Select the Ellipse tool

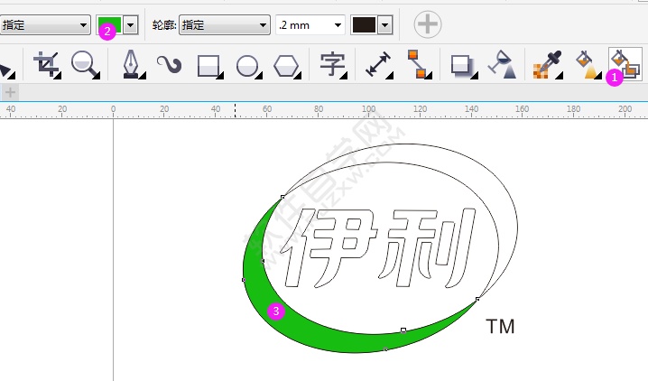click(247, 65)
